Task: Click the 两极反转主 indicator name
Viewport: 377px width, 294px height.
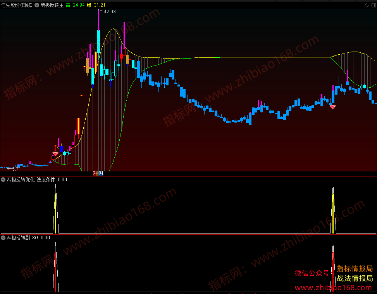Action: [x=52, y=5]
